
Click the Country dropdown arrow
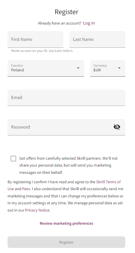click(x=78, y=68)
